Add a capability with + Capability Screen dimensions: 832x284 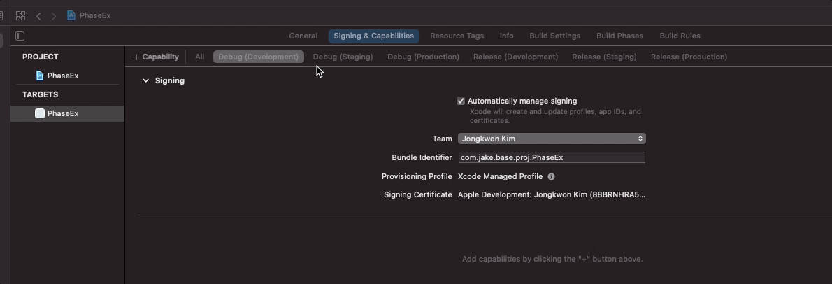point(156,57)
